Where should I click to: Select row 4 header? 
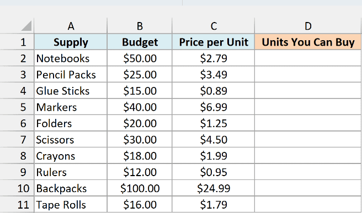pyautogui.click(x=17, y=90)
